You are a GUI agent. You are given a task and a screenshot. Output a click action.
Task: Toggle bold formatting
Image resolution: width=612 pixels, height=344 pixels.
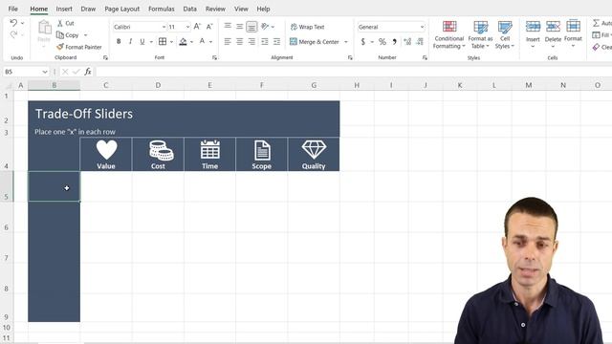(119, 41)
